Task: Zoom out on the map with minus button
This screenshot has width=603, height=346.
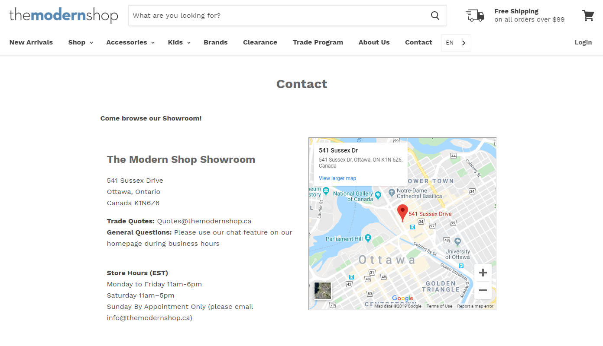Action: click(483, 290)
